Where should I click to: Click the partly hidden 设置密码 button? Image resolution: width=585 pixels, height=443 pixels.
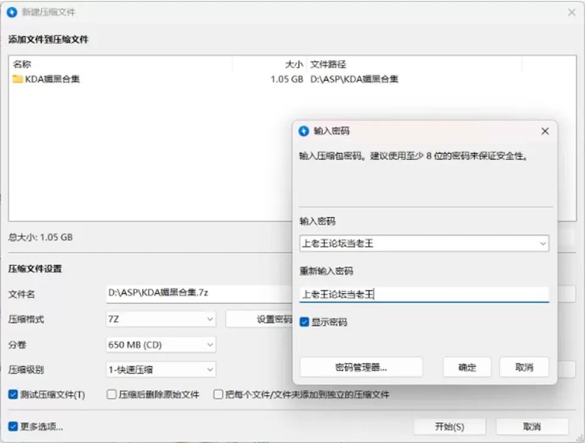click(x=260, y=319)
